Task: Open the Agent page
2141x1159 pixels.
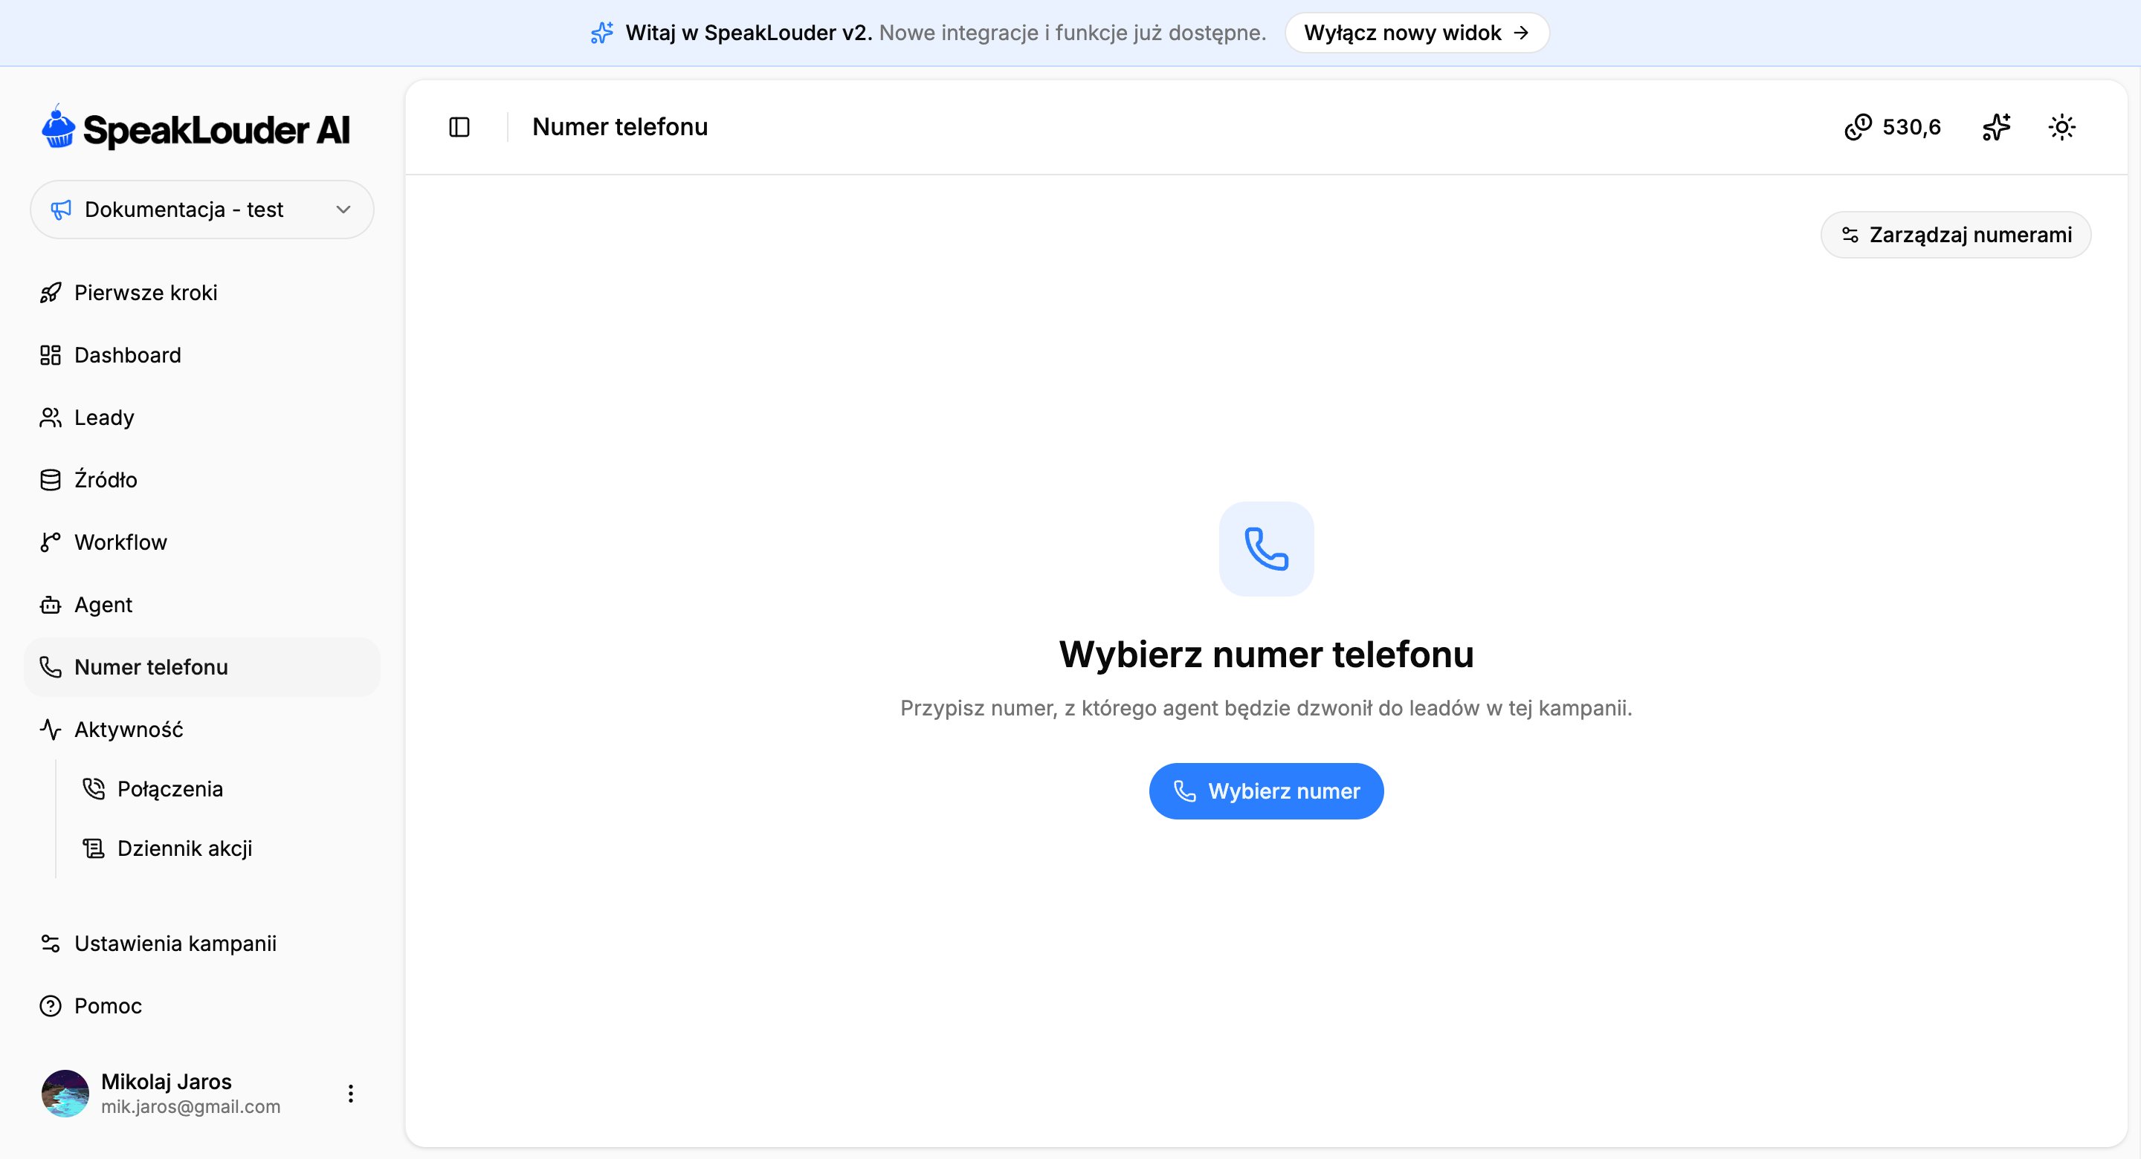Action: click(x=202, y=604)
